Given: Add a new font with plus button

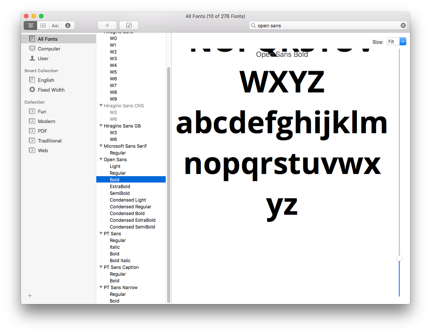Looking at the screenshot, I should click(x=107, y=25).
